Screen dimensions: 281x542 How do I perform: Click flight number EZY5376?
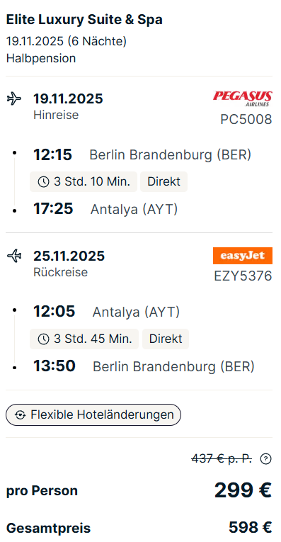point(243,276)
